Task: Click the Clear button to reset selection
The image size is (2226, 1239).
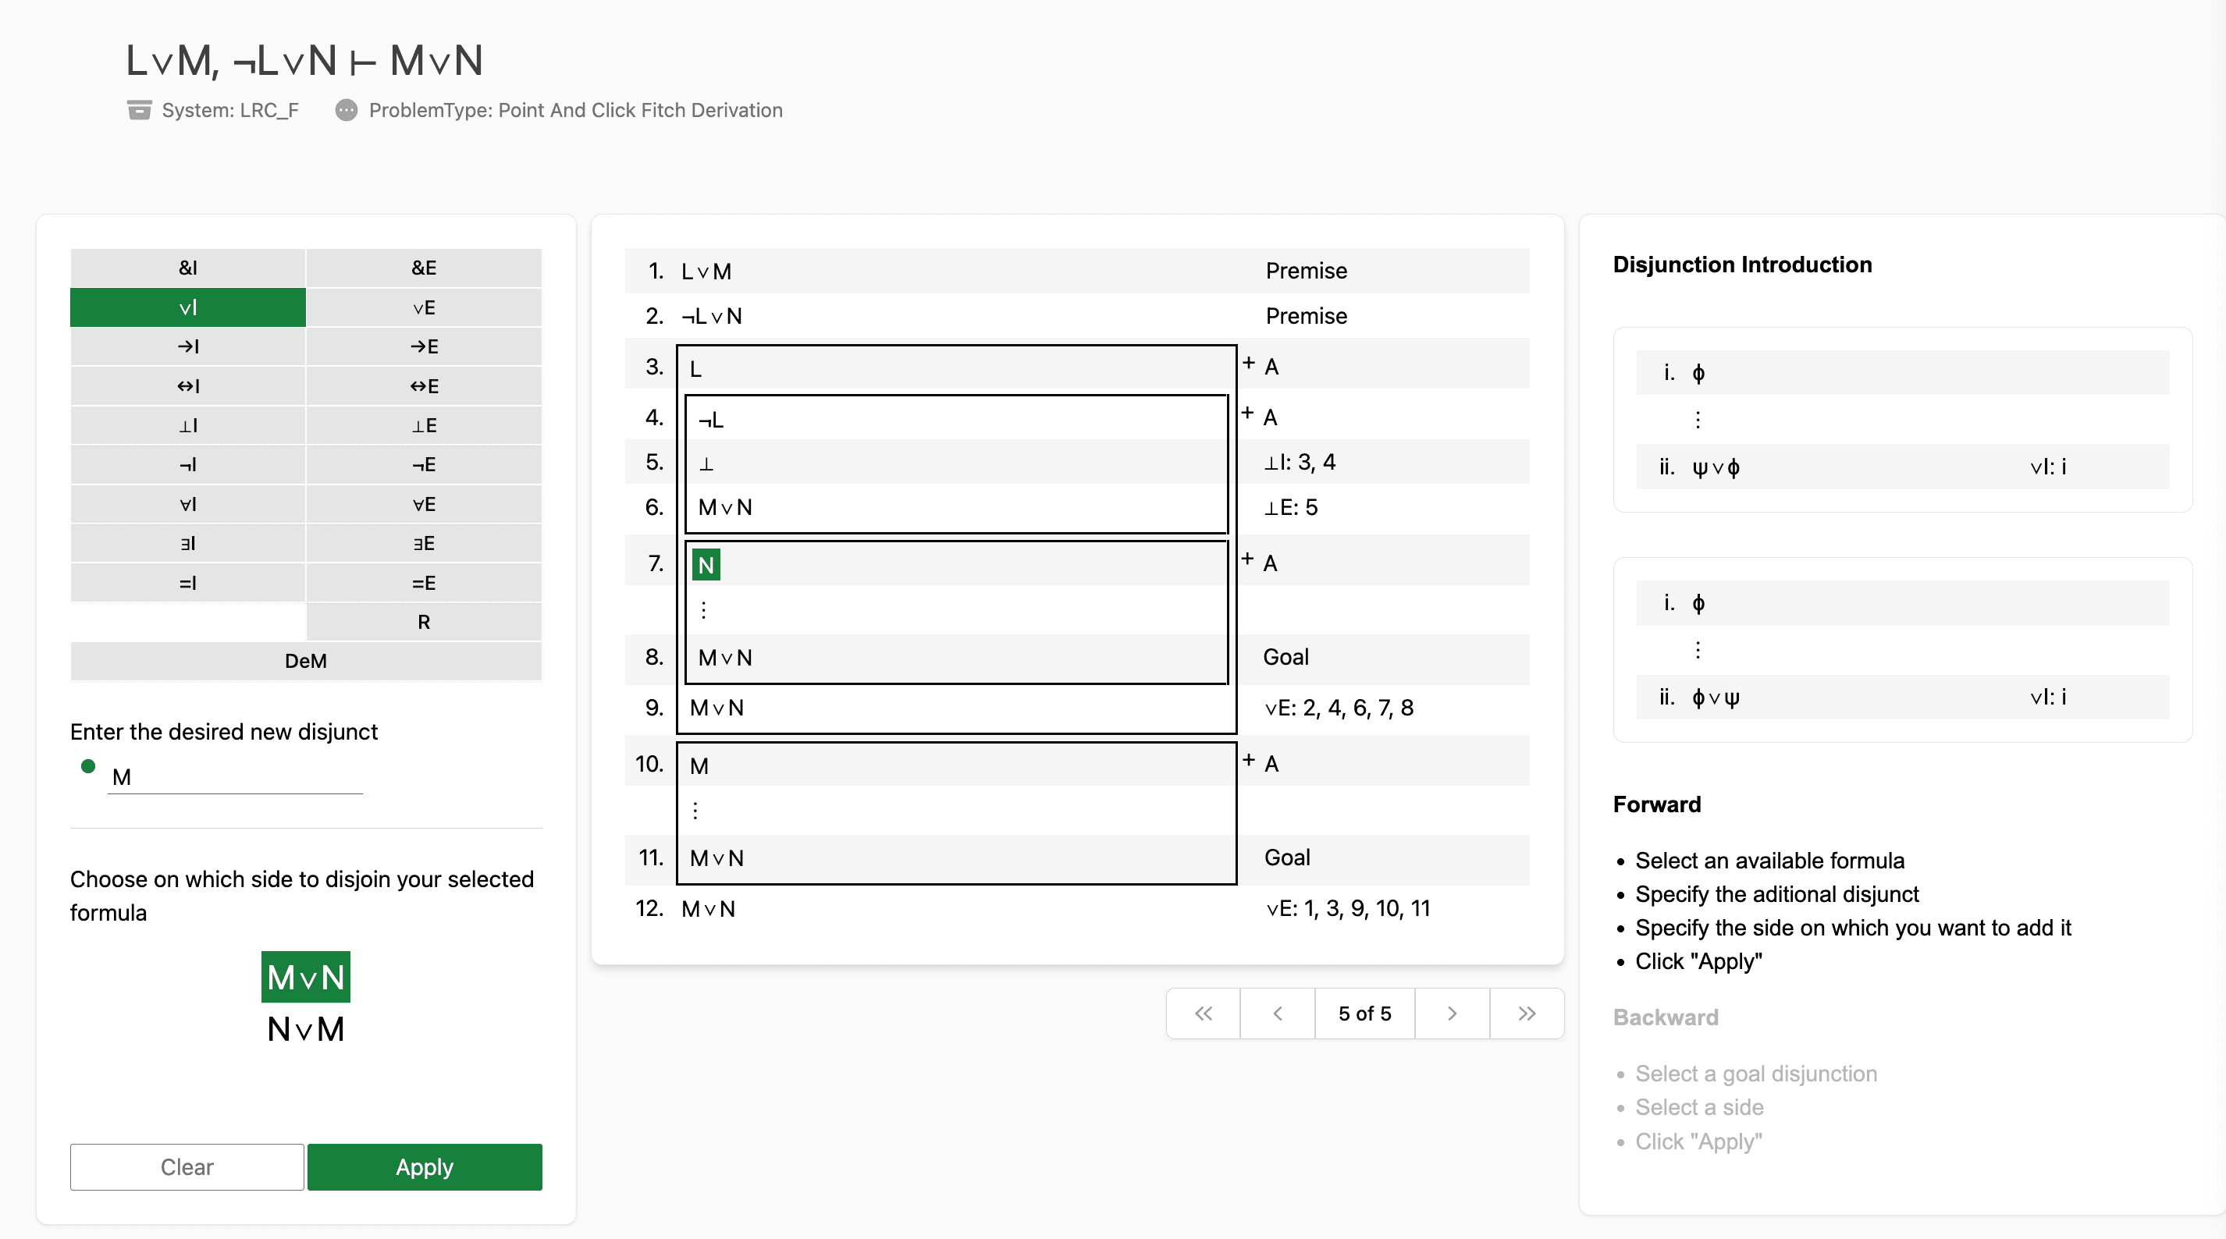Action: coord(186,1166)
